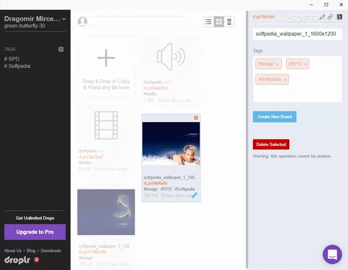The height and width of the screenshot is (270, 348).
Task: Click the pencil edit icon in details panel
Action: coord(322,17)
